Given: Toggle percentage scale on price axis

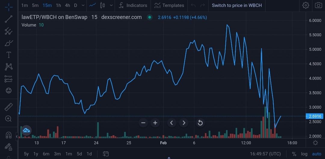Looking at the screenshot, I should [x=294, y=154].
